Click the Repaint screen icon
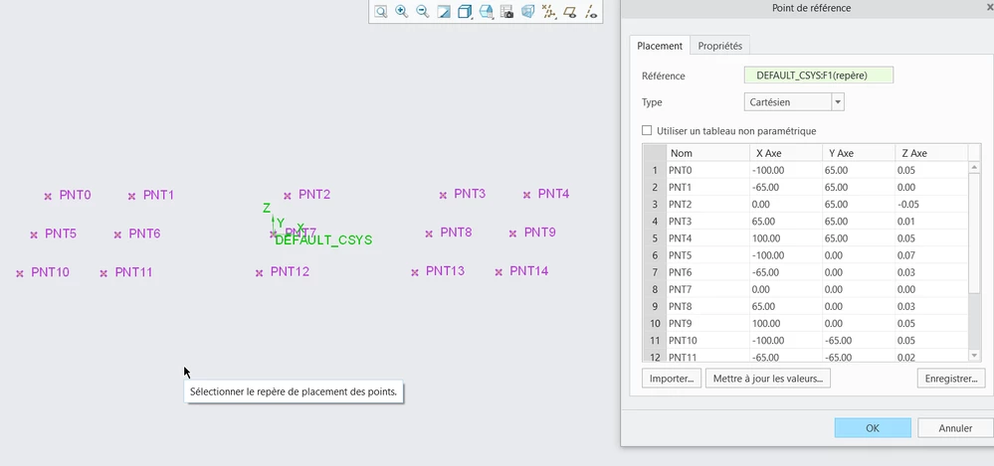 pos(444,11)
